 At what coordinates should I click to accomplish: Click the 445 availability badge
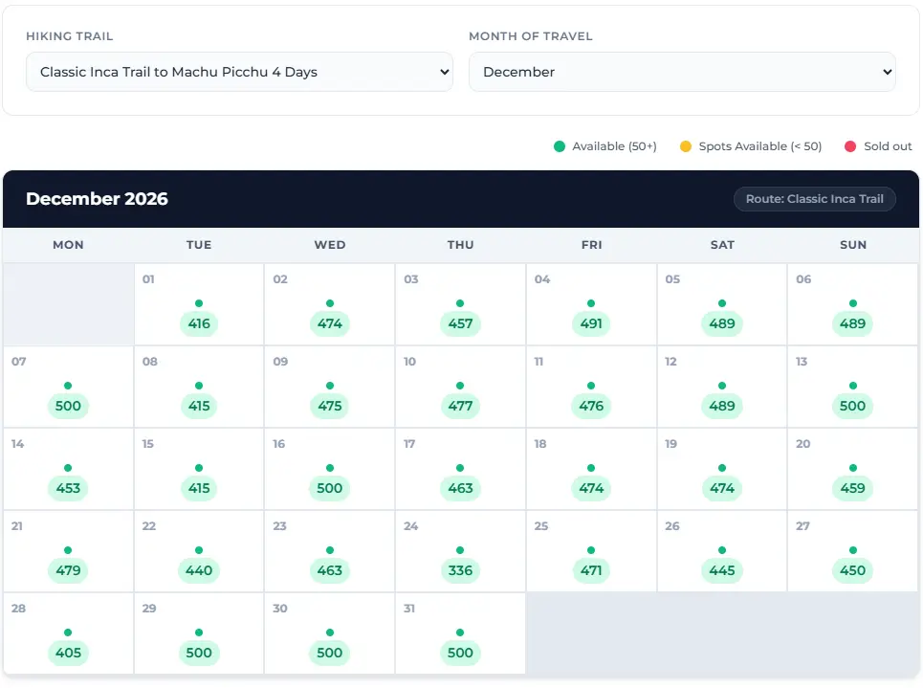tap(722, 570)
